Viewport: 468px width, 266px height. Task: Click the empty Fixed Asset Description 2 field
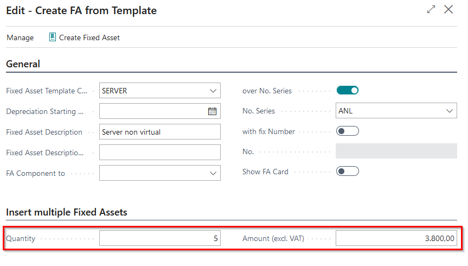159,153
